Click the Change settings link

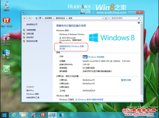coord(127,80)
